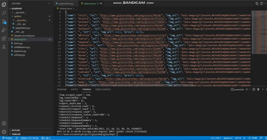Click the master branch status item
This screenshot has width=267, height=140.
click(7, 138)
